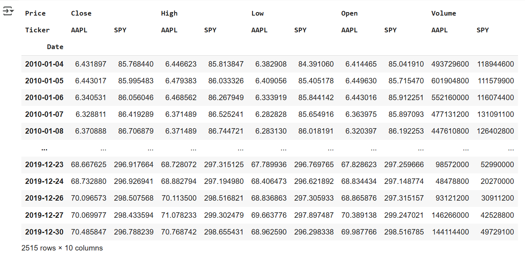The width and height of the screenshot is (525, 254).
Task: Click the volume value 126402800
Action: pyautogui.click(x=495, y=131)
